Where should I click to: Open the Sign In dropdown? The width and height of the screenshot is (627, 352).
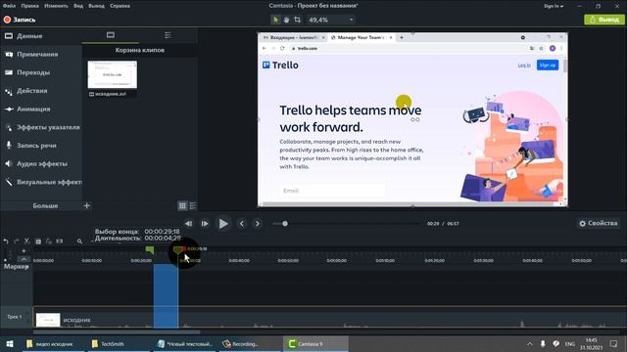pos(554,6)
